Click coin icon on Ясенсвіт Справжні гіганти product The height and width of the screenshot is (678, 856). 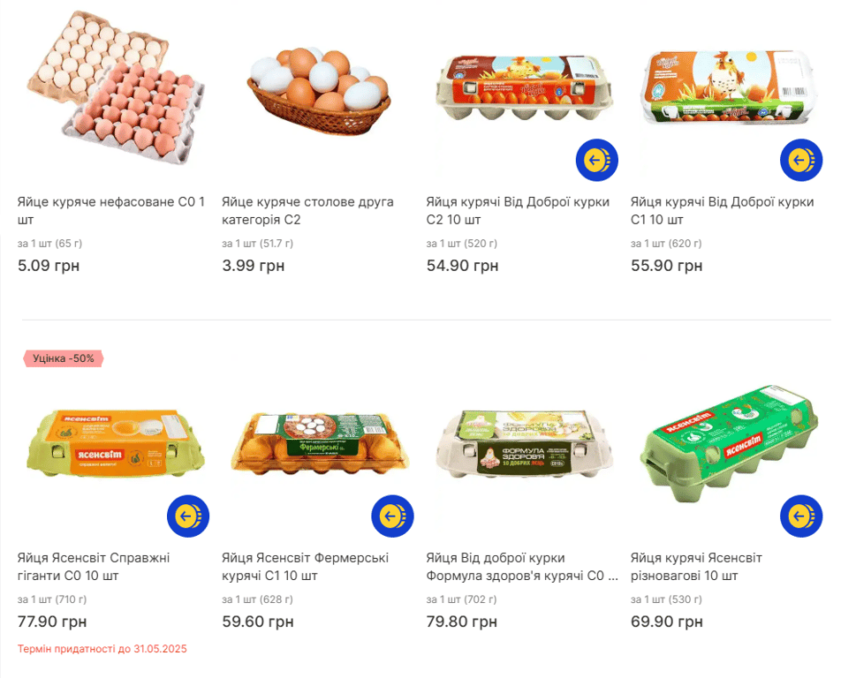188,516
